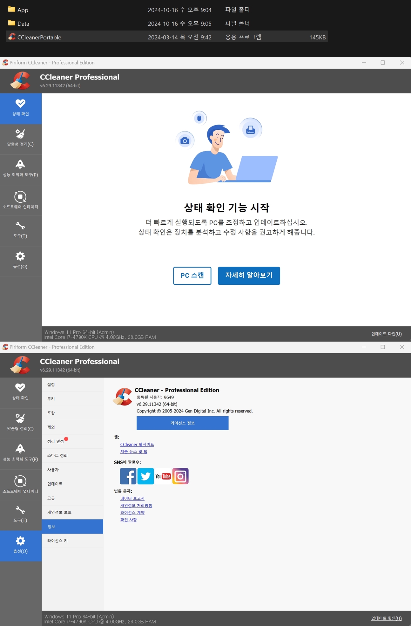Select the 포함 options tab
The image size is (411, 626).
tap(72, 413)
